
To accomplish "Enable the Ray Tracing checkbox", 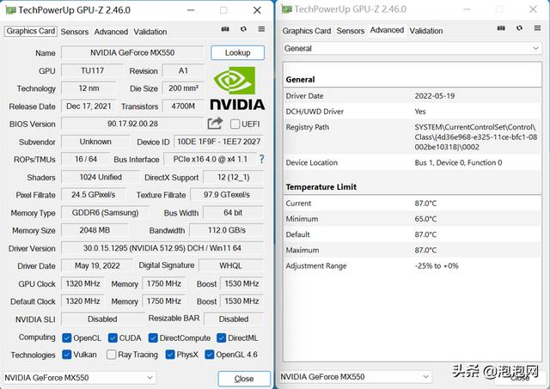I will pyautogui.click(x=112, y=355).
